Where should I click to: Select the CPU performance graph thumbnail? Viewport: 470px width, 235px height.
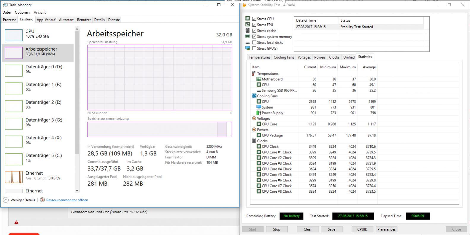(x=14, y=35)
